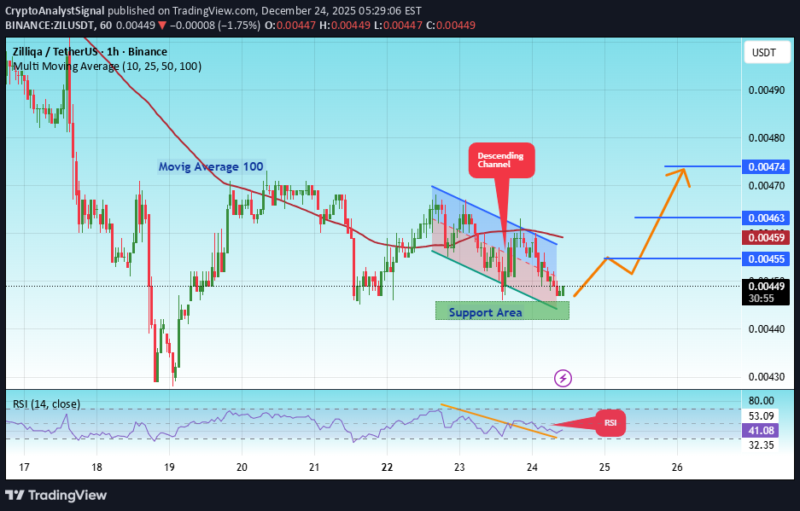Open the USDT currency selector at top right
Image resolution: width=800 pixels, height=511 pixels.
pos(766,52)
